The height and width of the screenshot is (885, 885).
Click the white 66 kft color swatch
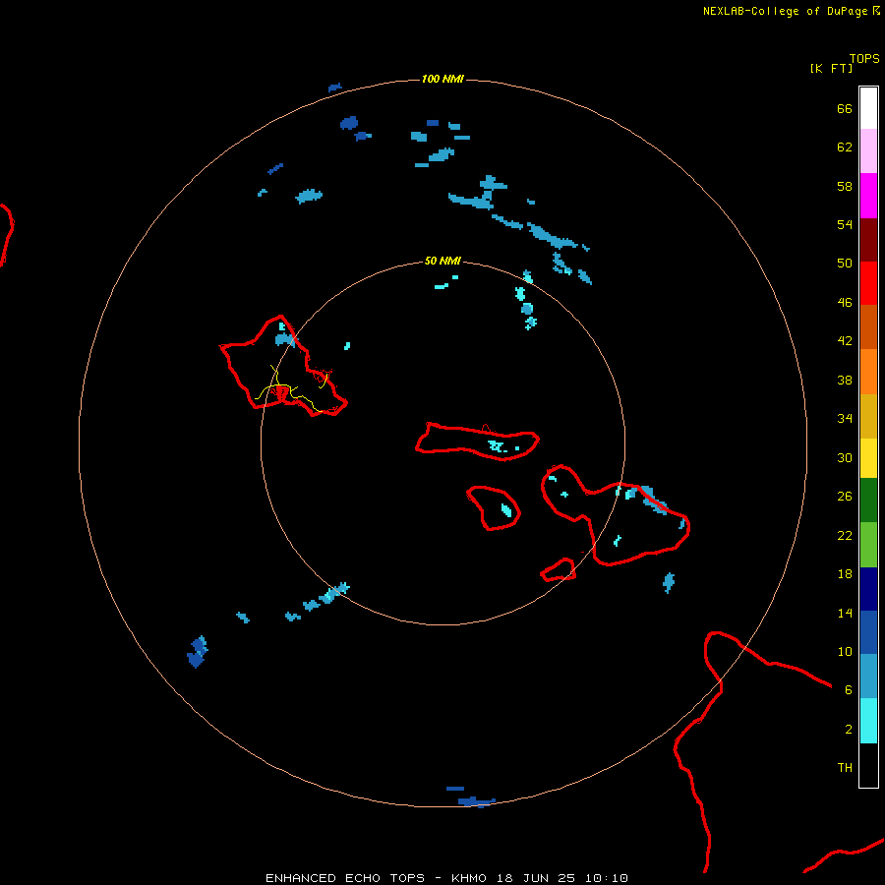868,108
